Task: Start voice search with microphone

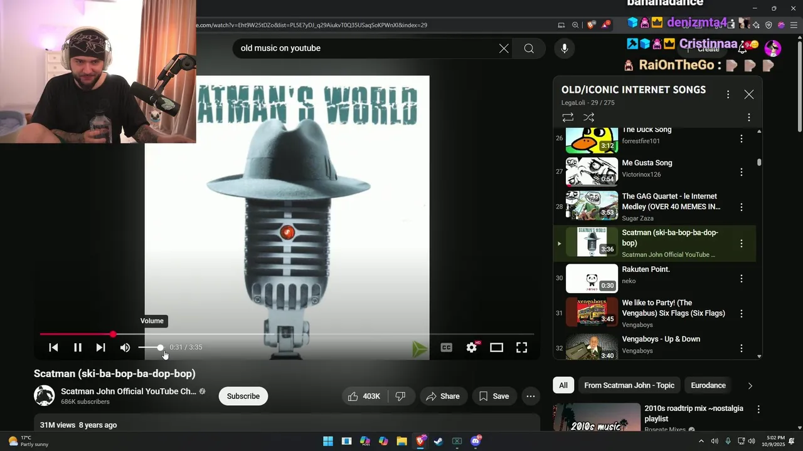Action: (565, 48)
